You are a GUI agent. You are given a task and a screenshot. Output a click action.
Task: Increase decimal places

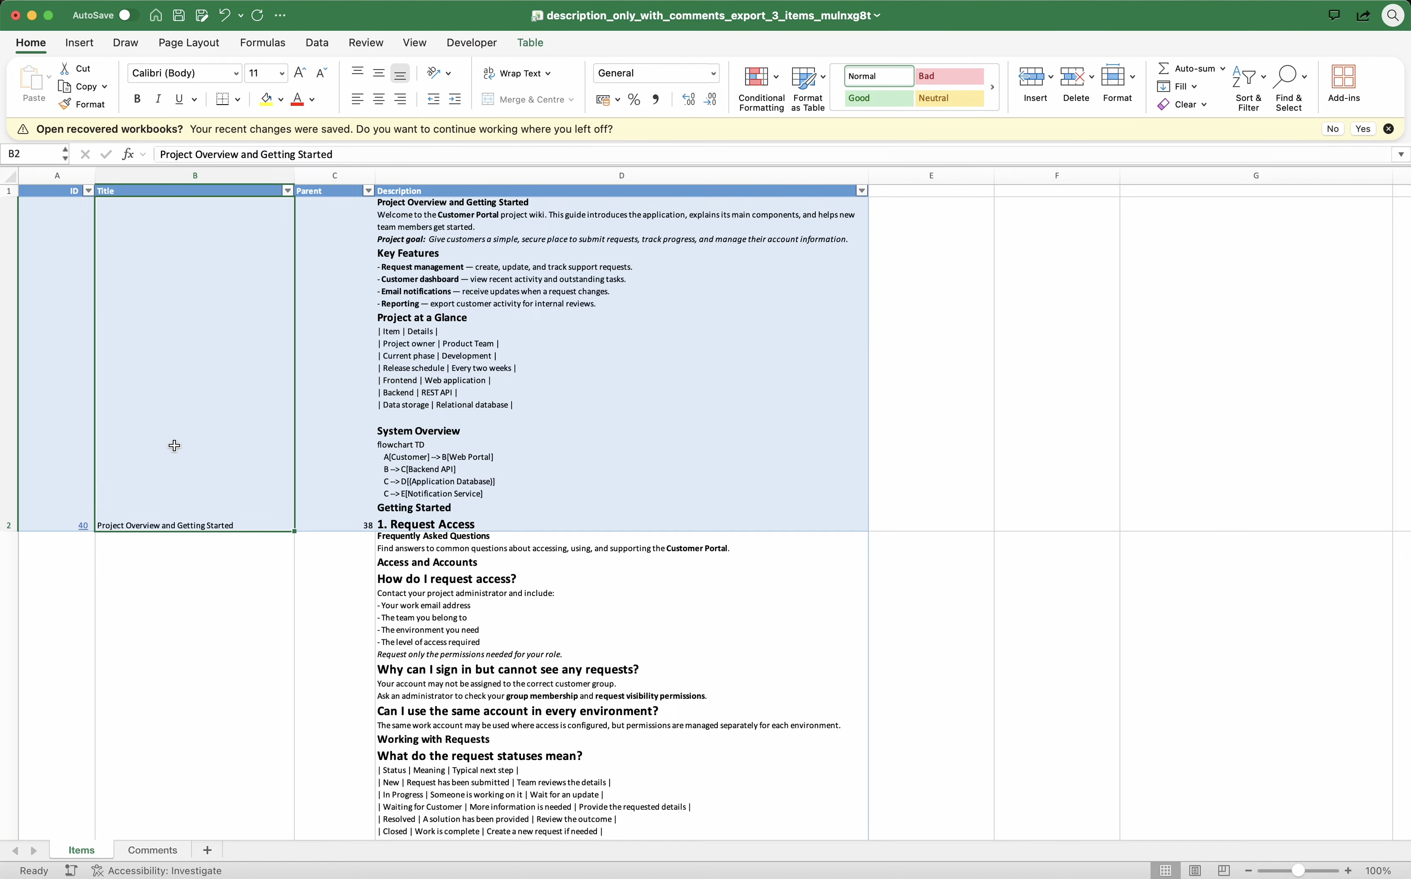point(688,100)
